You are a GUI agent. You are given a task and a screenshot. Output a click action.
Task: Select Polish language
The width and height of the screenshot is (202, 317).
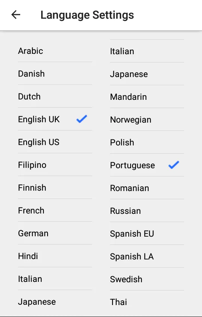147,142
